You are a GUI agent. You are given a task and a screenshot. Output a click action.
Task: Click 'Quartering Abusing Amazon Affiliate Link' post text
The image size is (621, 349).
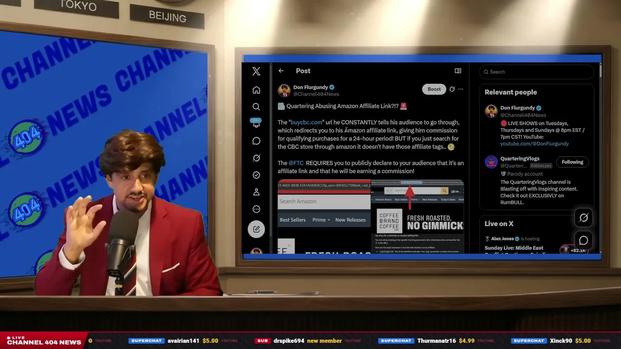click(343, 106)
